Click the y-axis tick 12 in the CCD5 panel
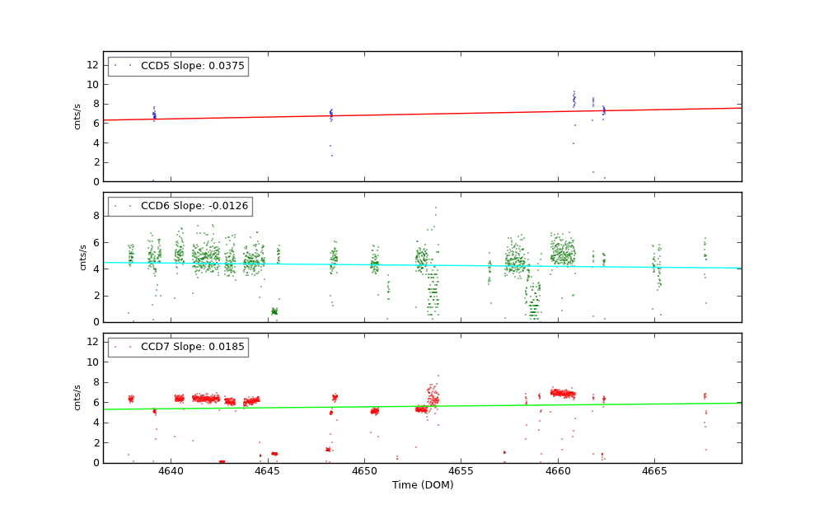The image size is (824, 514). [92, 64]
